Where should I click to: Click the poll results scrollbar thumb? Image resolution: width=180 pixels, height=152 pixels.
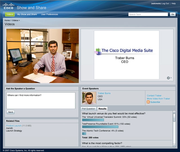coord(174,118)
